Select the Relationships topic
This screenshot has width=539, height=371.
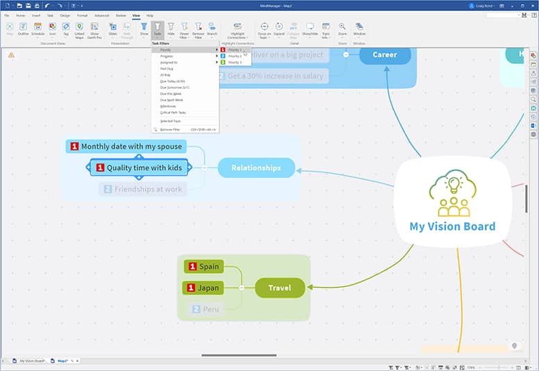(x=257, y=167)
